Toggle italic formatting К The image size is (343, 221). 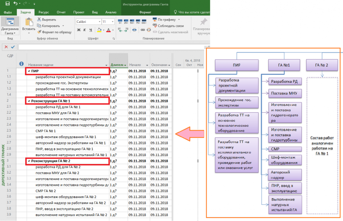click(85, 30)
